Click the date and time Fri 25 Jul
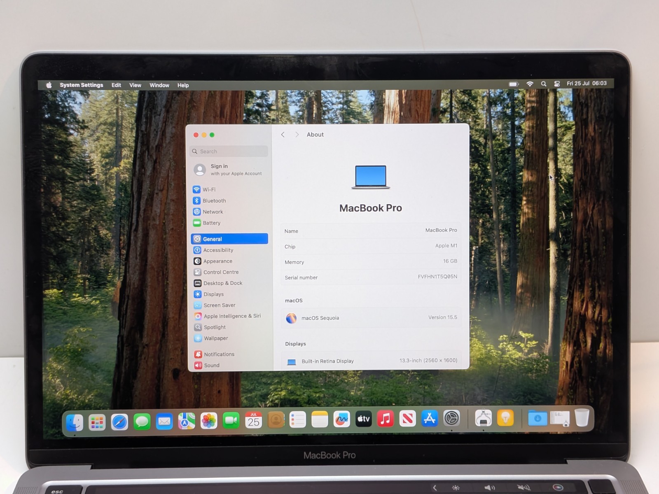659x494 pixels. coord(587,83)
